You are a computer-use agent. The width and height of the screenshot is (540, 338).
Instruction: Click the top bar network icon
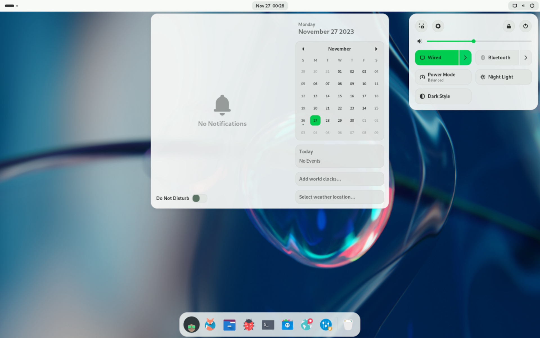click(515, 6)
